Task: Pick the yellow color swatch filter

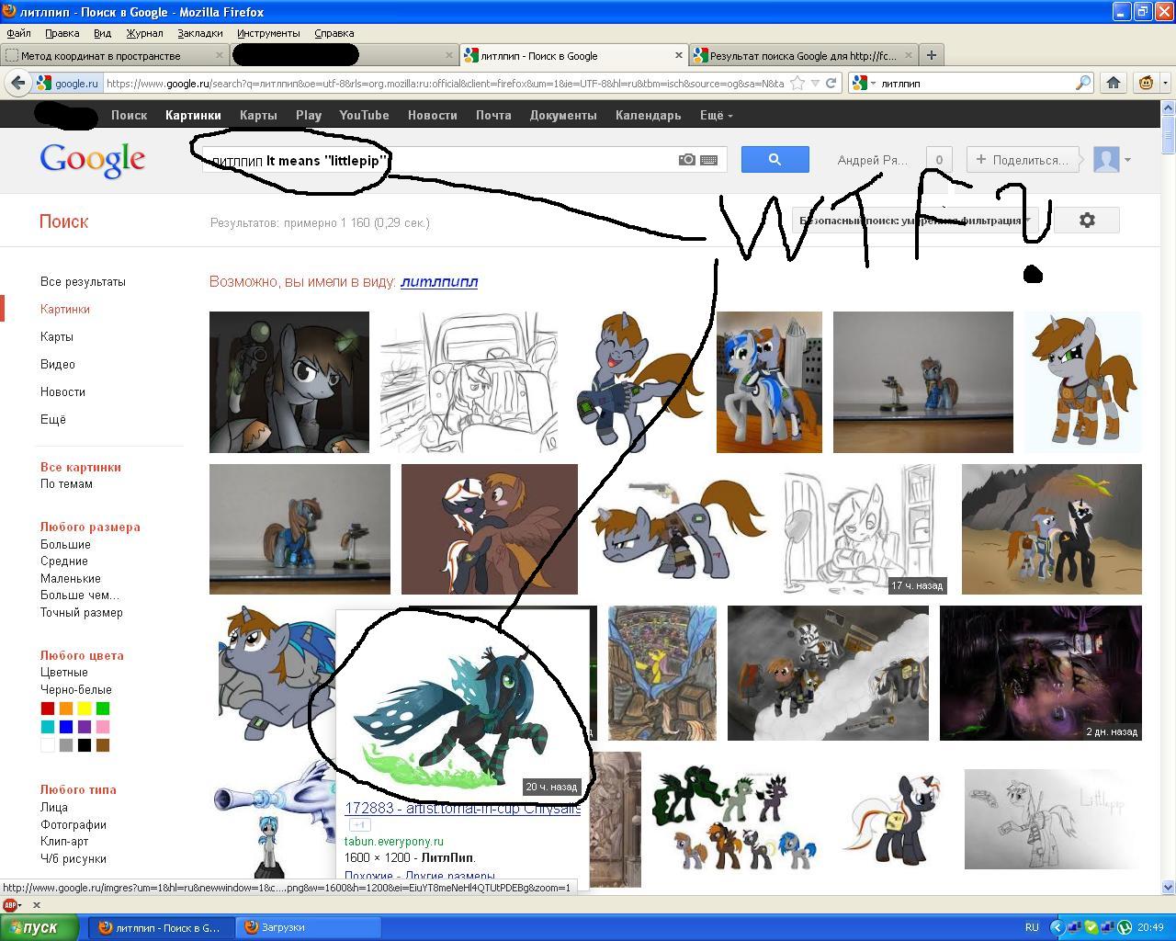Action: 85,709
